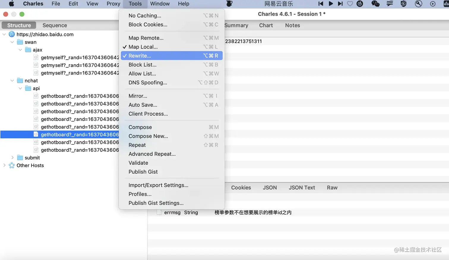Click the nchat folder icon
The width and height of the screenshot is (449, 260).
tap(20, 80)
